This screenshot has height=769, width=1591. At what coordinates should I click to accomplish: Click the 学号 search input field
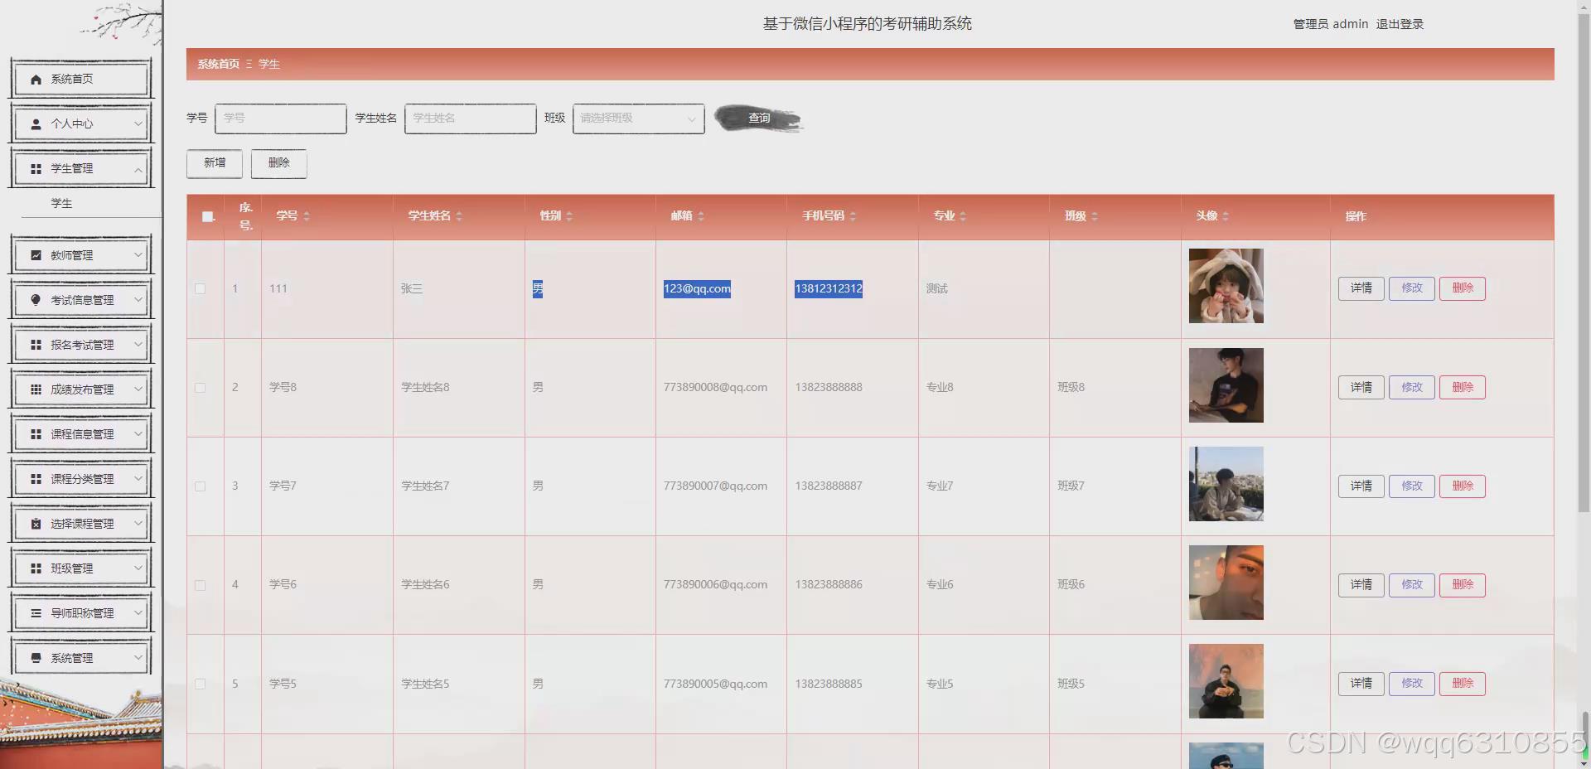281,118
